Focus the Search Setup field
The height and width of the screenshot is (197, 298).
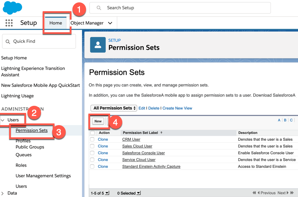point(180,8)
